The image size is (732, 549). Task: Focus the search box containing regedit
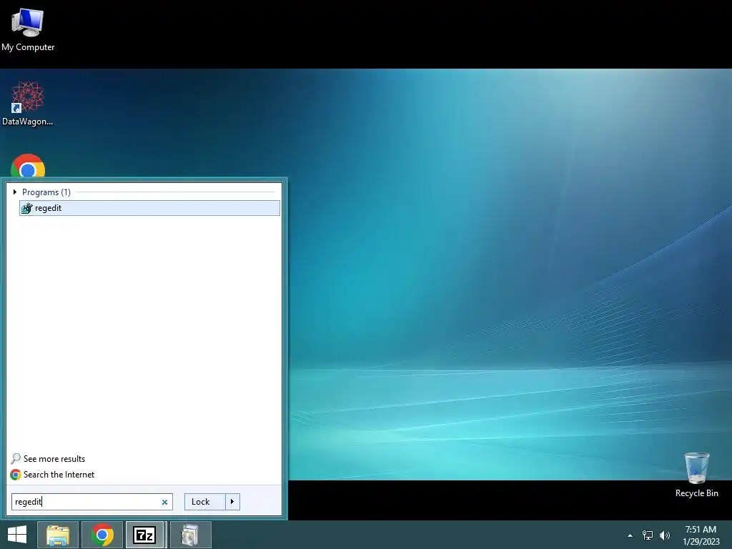pyautogui.click(x=92, y=502)
